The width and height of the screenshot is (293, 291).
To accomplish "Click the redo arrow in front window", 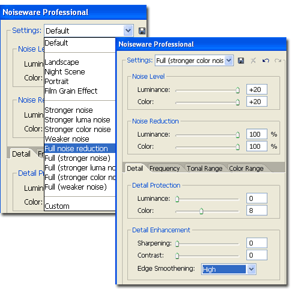I will pos(278,61).
